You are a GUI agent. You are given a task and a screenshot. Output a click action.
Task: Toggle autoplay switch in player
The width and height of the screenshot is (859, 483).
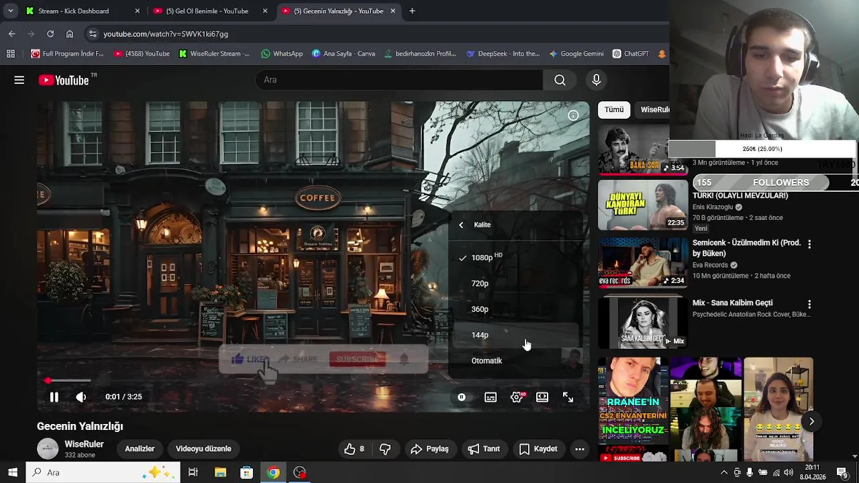[x=462, y=397]
